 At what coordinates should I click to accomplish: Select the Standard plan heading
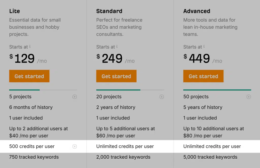click(109, 11)
